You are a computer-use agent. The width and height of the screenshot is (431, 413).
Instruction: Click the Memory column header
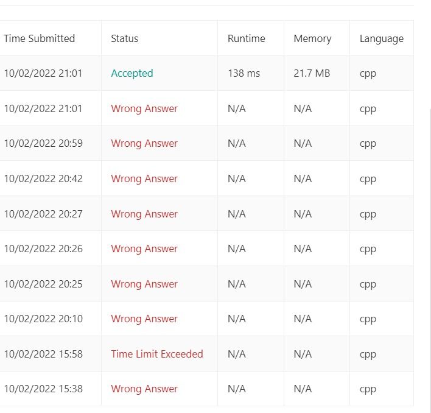click(x=312, y=39)
